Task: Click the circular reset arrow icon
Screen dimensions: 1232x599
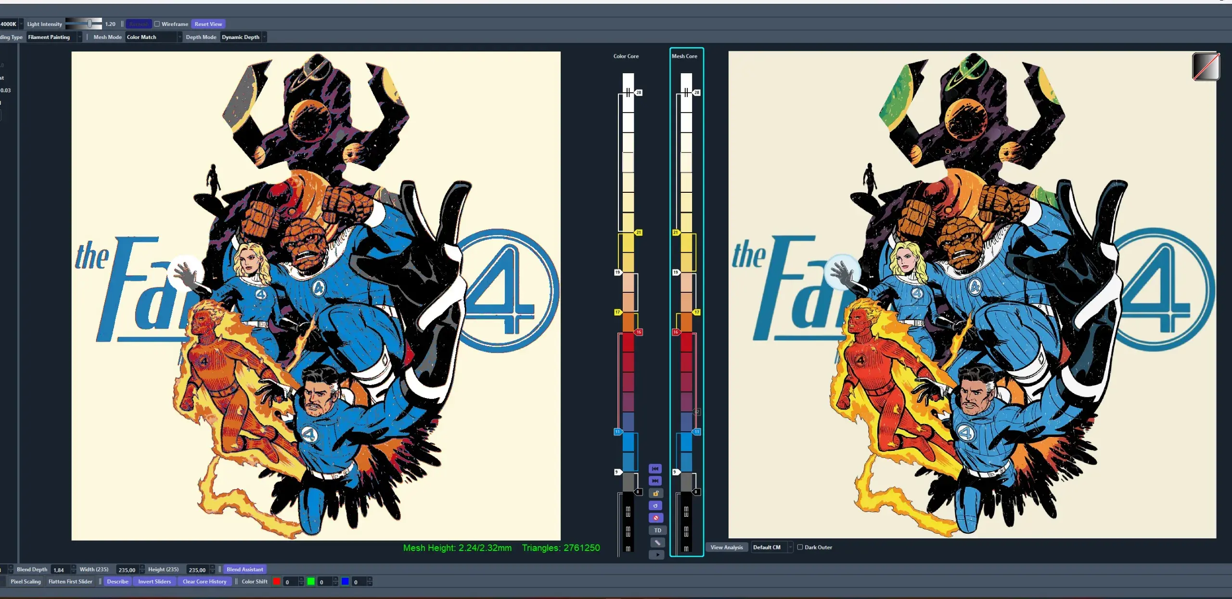Action: (655, 506)
